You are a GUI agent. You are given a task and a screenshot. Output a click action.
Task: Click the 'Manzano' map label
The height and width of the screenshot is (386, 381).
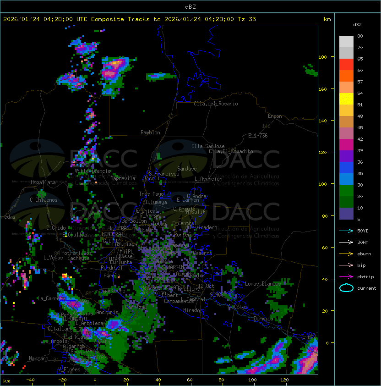coord(38,358)
